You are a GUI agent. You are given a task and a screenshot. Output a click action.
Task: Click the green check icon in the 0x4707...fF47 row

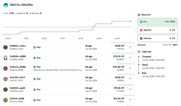click(x=35, y=79)
